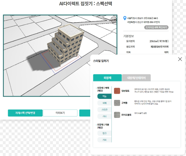
Task: Switch to the 외장재 tab
Action: click(107, 78)
